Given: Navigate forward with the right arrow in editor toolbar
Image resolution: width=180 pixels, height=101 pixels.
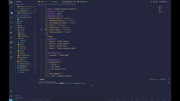Looking at the screenshot, I should (156, 2).
